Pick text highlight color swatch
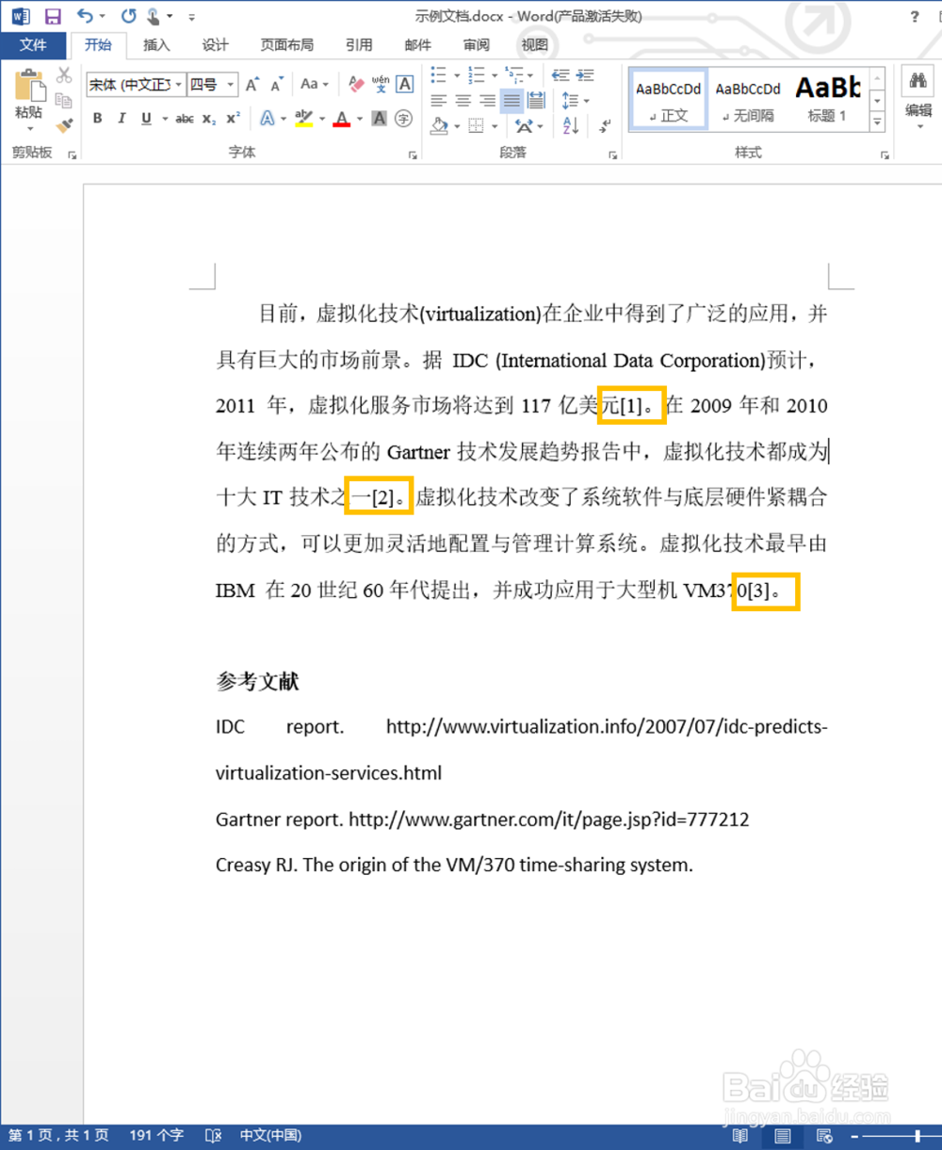Screen dimensions: 942x1150 tap(302, 119)
